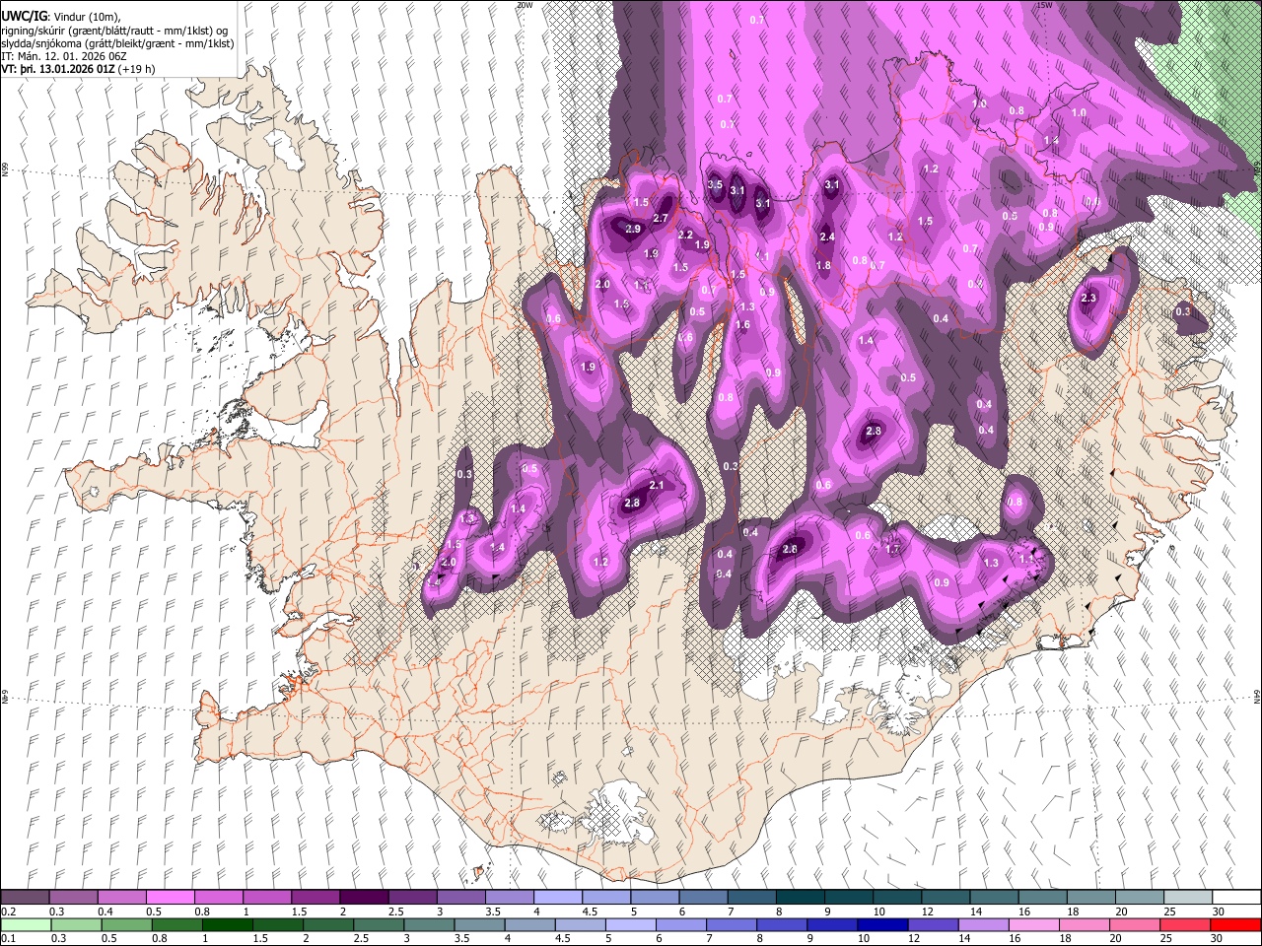Pick the top-row swatch starting at 3.5

tap(509, 898)
